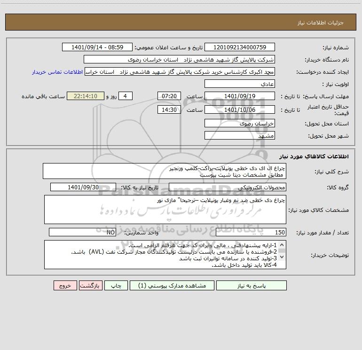The image size is (362, 350).
Task: Click the واحد شمارش label
Action: click(142, 233)
